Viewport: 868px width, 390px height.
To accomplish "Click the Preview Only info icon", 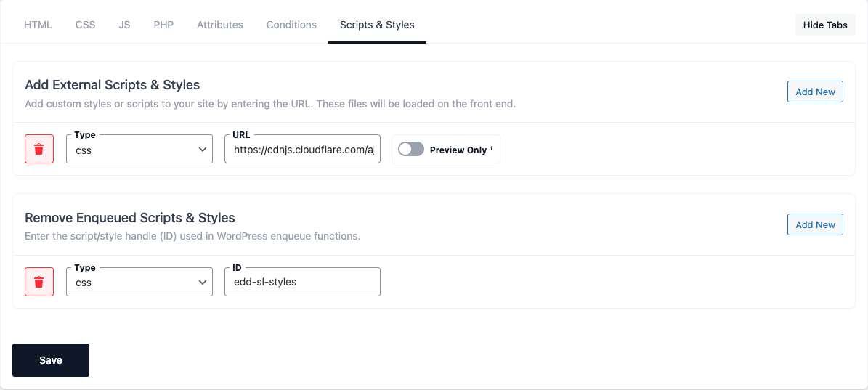I will 492,150.
